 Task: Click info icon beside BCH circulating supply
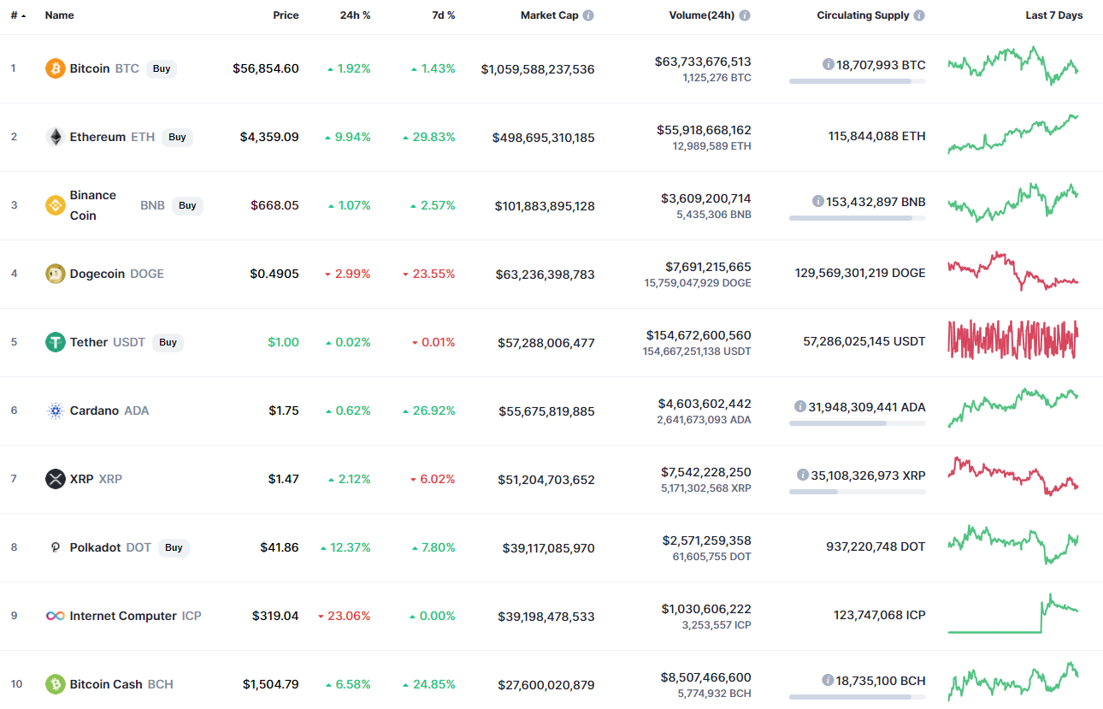tap(828, 680)
